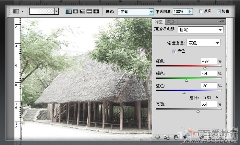Toggle the 单色 monochrome checkbox
Image resolution: width=240 pixels, height=145 pixels.
click(x=174, y=51)
